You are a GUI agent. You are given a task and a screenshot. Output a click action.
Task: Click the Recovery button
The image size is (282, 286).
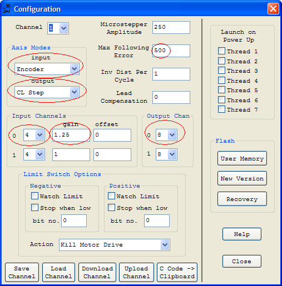(x=242, y=199)
